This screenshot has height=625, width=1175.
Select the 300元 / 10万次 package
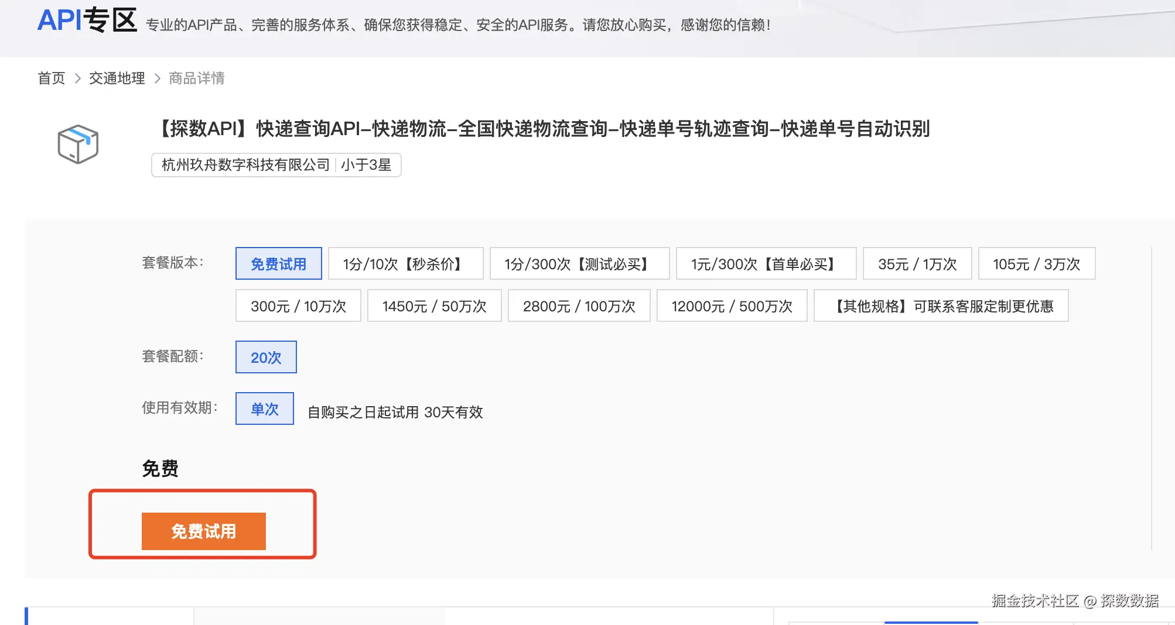point(298,305)
